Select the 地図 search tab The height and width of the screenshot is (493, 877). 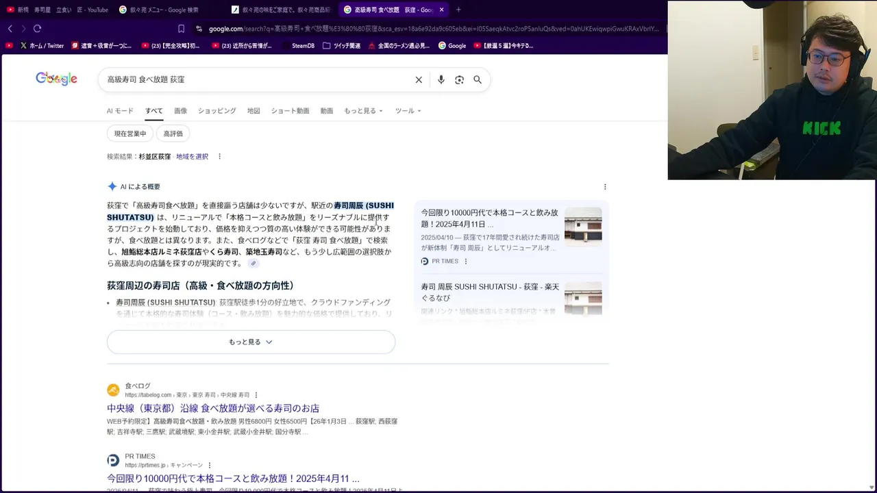(x=254, y=111)
